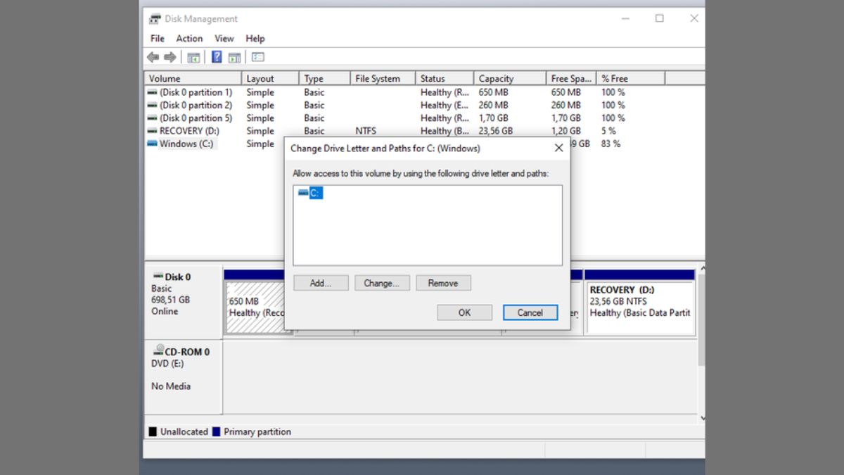The image size is (844, 475).
Task: Sort by the Volume column header
Action: [193, 78]
